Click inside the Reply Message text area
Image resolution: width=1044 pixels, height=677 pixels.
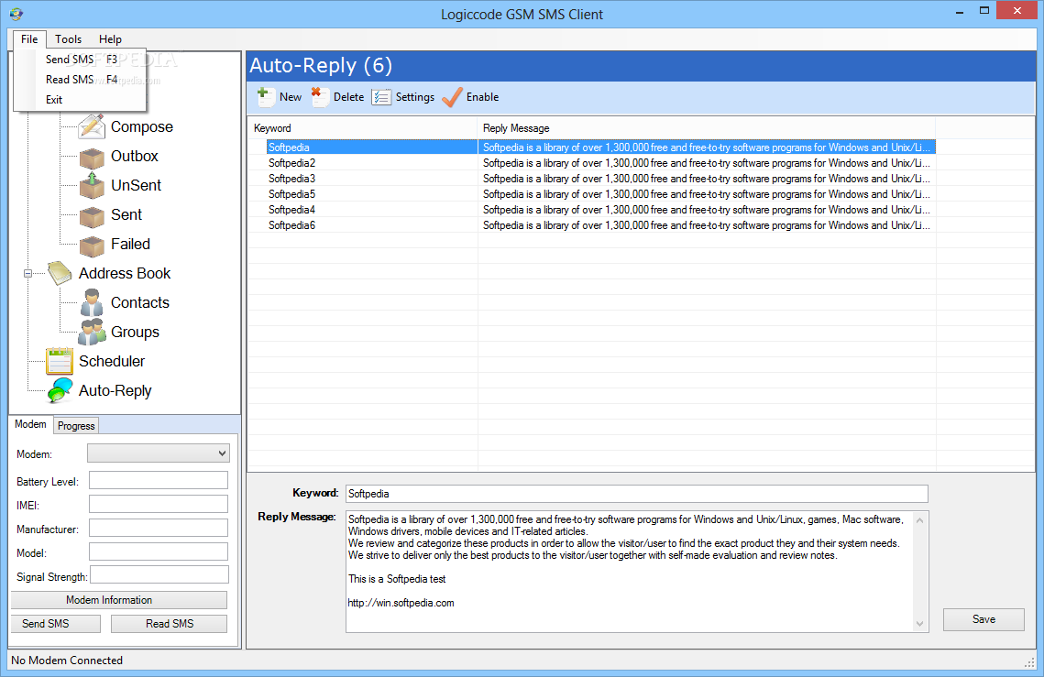(x=630, y=571)
